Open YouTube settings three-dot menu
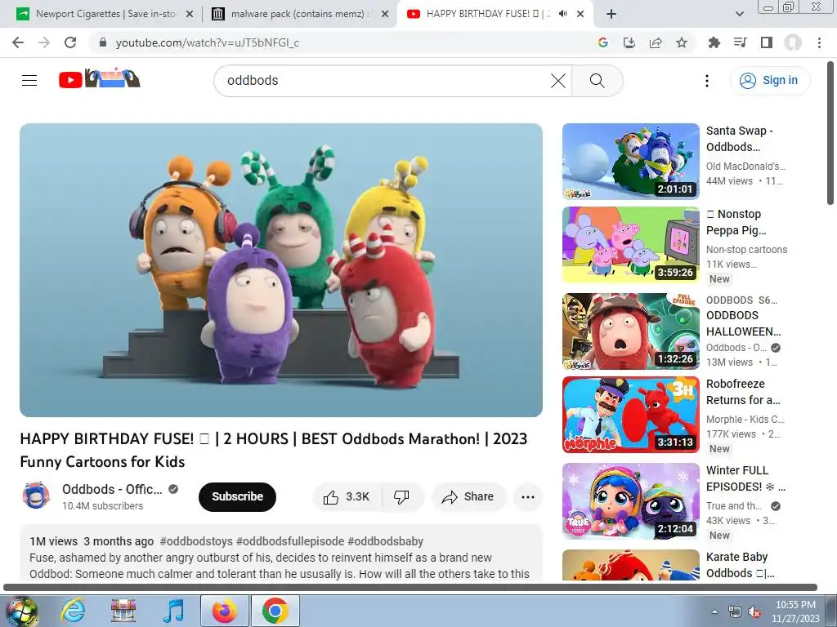 tap(707, 81)
